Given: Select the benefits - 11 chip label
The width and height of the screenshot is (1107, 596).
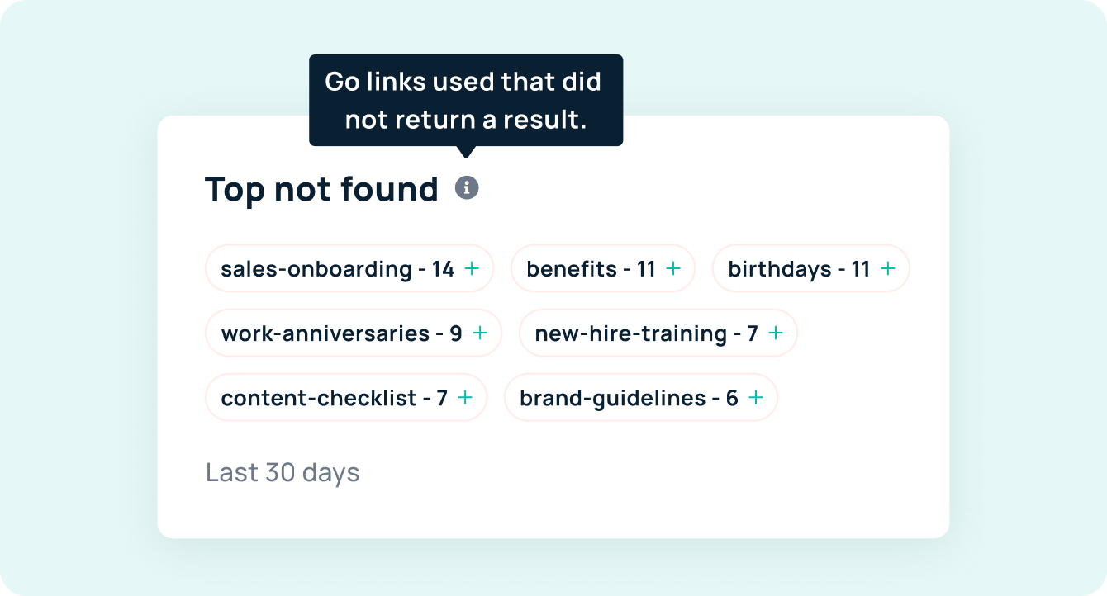Looking at the screenshot, I should [x=591, y=269].
